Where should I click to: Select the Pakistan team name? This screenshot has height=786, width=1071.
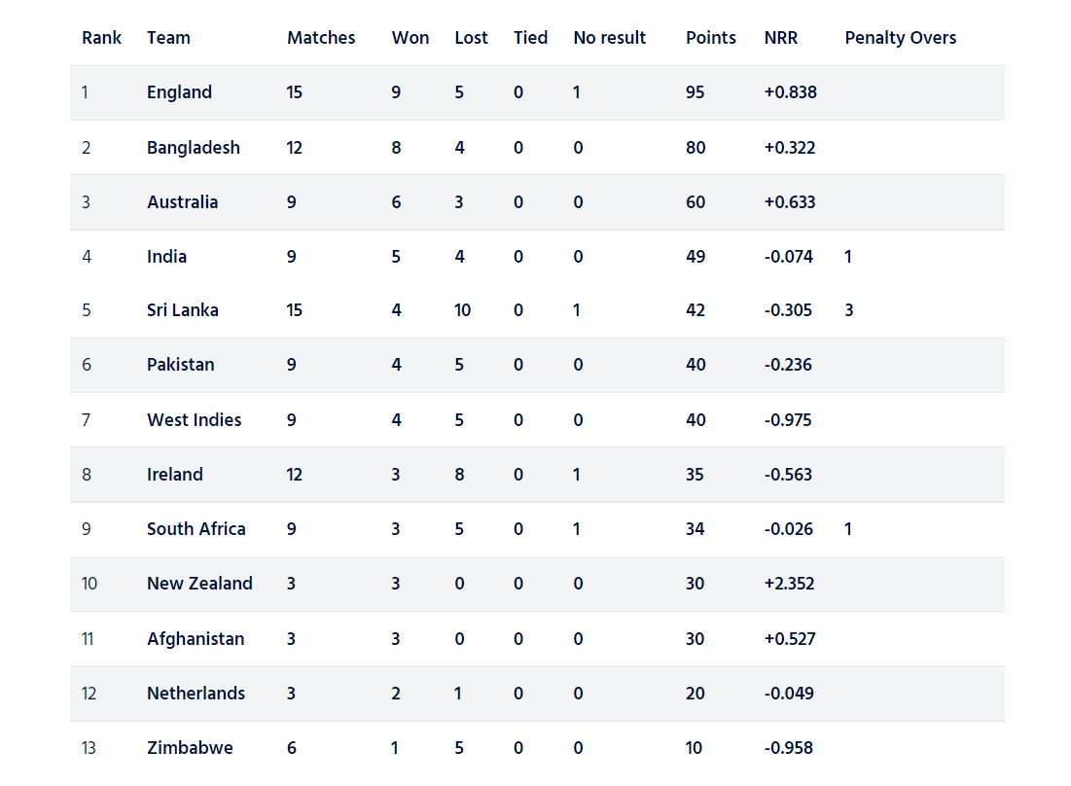click(180, 365)
